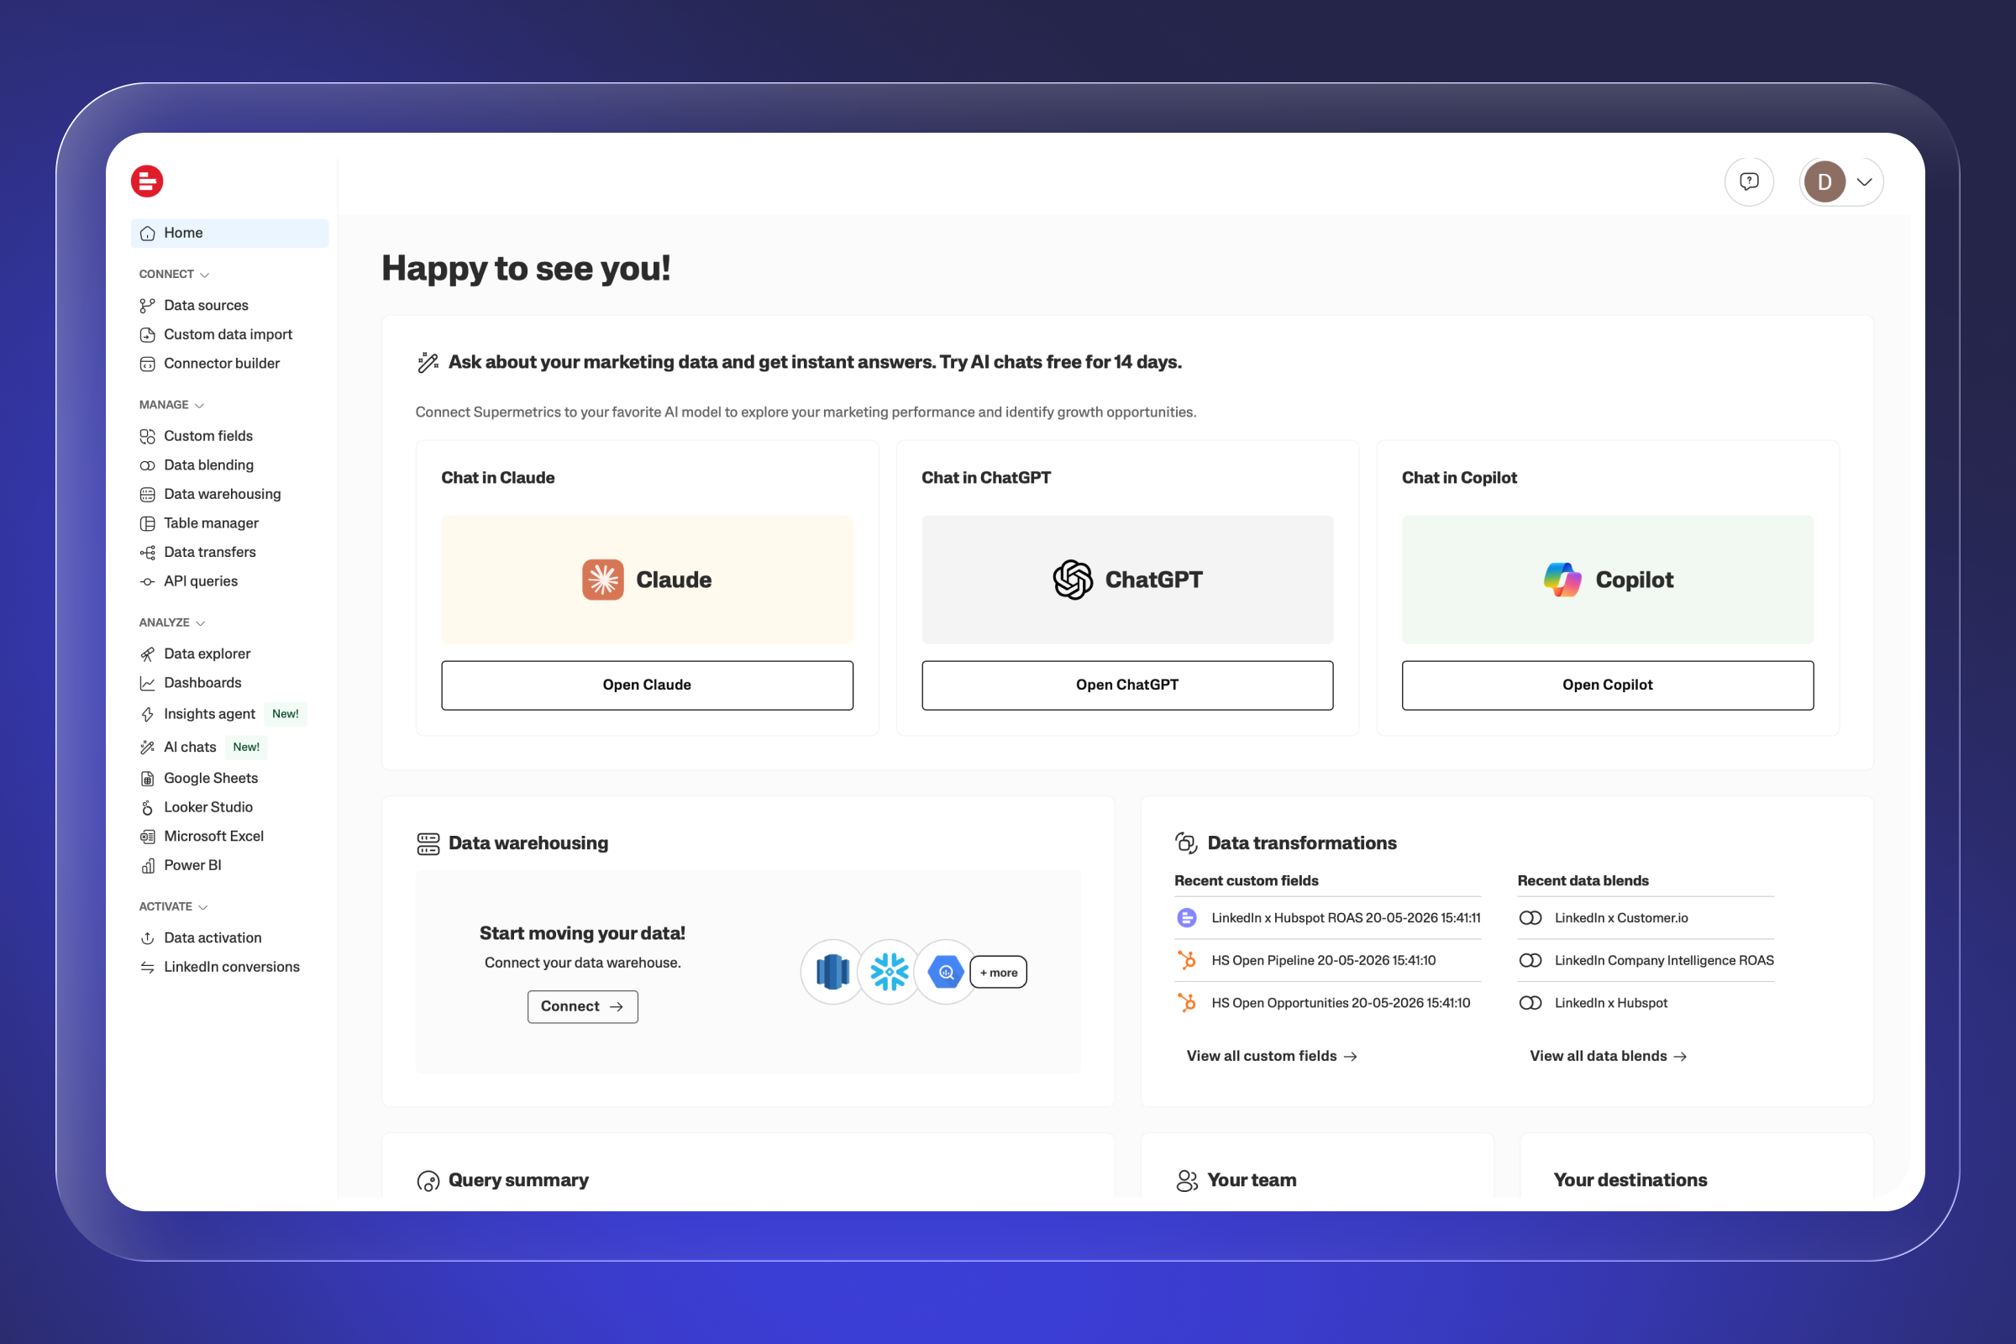Click the Open ChatGPT button
This screenshot has width=2016, height=1344.
pyautogui.click(x=1127, y=685)
